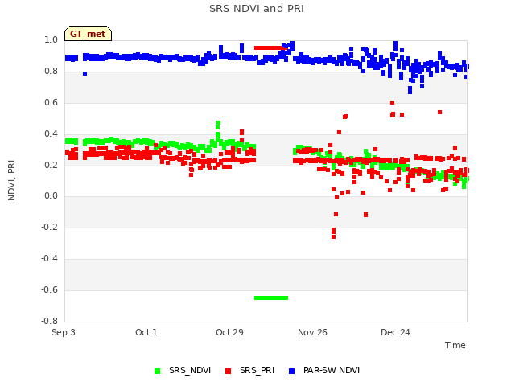Click the 0.8 y-axis tick label
Image resolution: width=515 pixels, height=386 pixels.
(x=51, y=72)
